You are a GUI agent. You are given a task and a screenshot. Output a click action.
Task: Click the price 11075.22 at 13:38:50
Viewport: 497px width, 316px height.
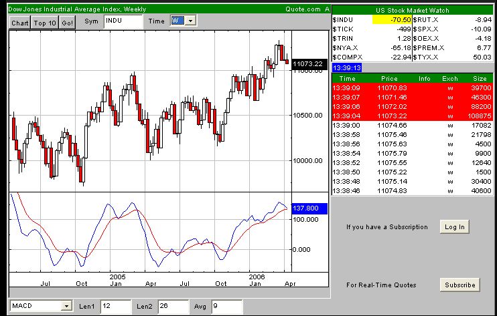click(x=392, y=172)
